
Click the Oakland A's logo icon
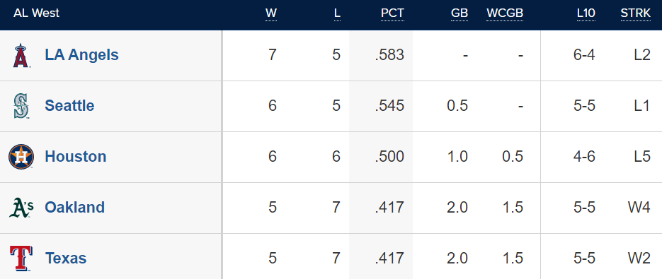coord(21,208)
